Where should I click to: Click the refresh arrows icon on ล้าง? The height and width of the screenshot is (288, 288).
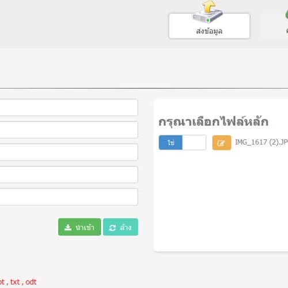coord(112,228)
